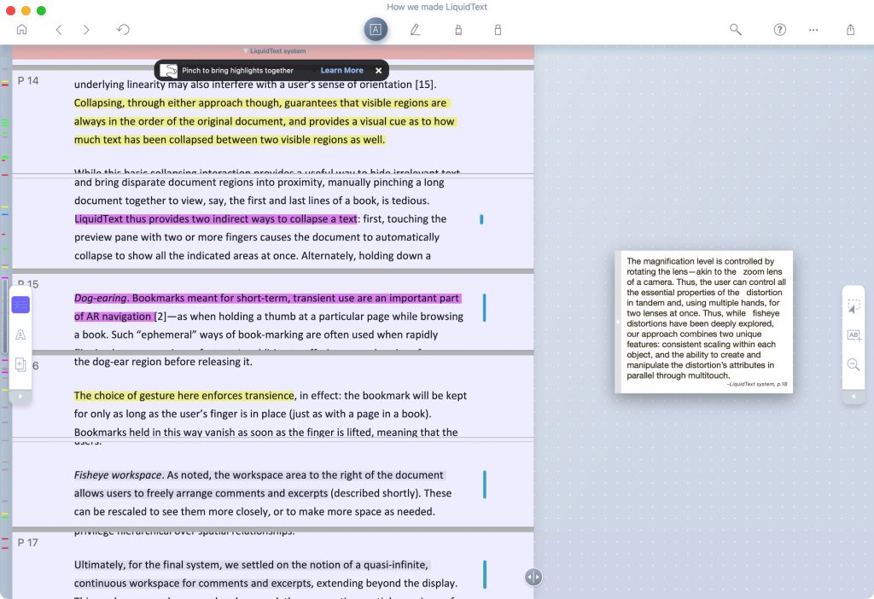874x599 pixels.
Task: Select the Pen tool
Action: (x=416, y=30)
